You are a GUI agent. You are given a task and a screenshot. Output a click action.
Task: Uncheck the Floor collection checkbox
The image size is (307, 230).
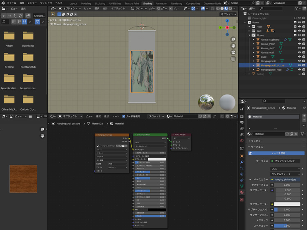[295, 27]
